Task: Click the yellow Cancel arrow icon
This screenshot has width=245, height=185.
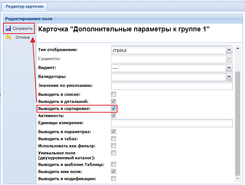Action: coord(8,37)
